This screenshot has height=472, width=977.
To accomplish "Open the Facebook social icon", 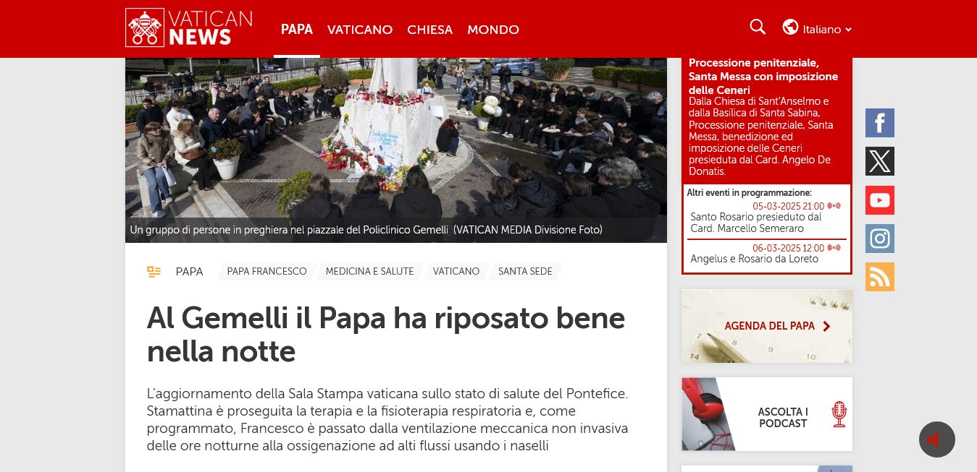I will (879, 123).
